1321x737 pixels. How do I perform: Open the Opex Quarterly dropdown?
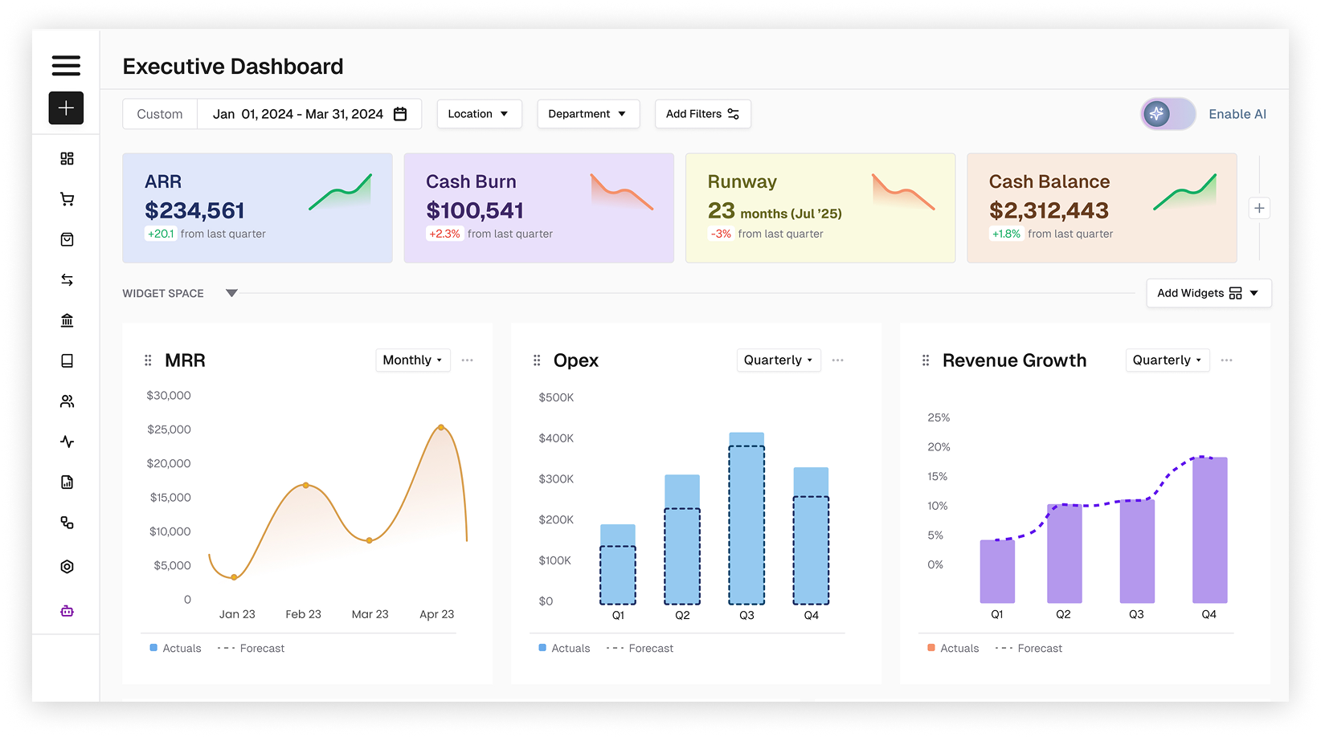[778, 360]
